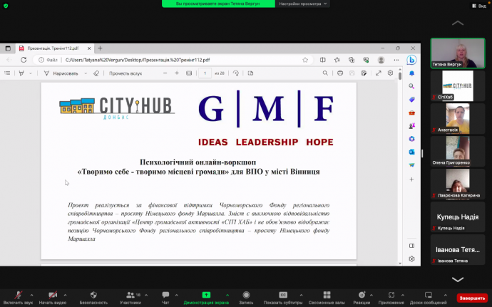Open Настройки просмотра dropdown at top
Viewport: 492px width, 307px height.
304,4
